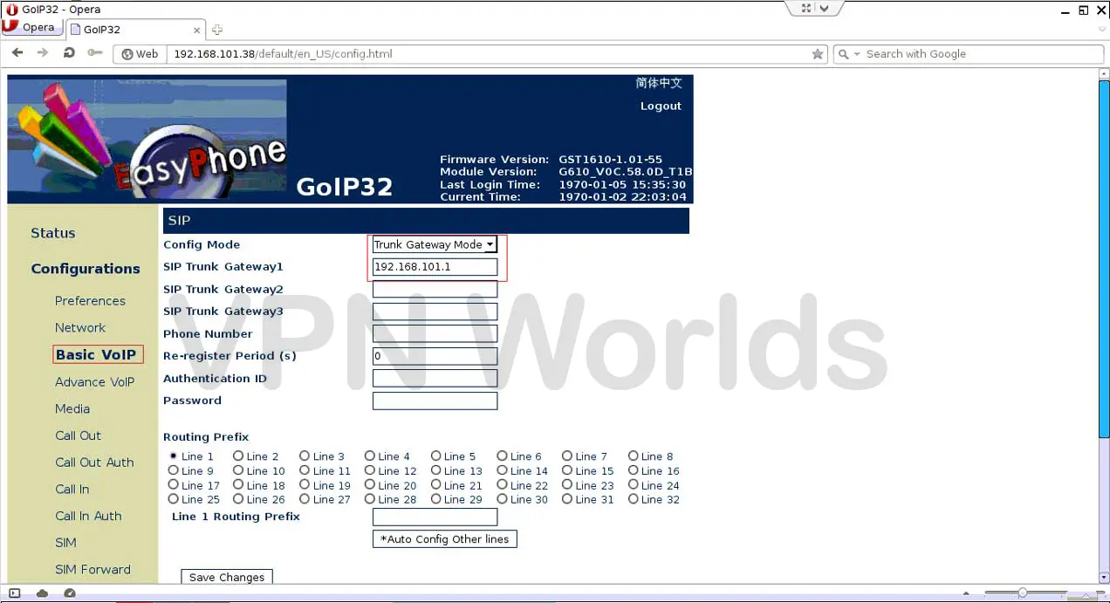This screenshot has width=1110, height=603.
Task: Open the Trunk Gateway Mode dropdown
Action: [491, 244]
